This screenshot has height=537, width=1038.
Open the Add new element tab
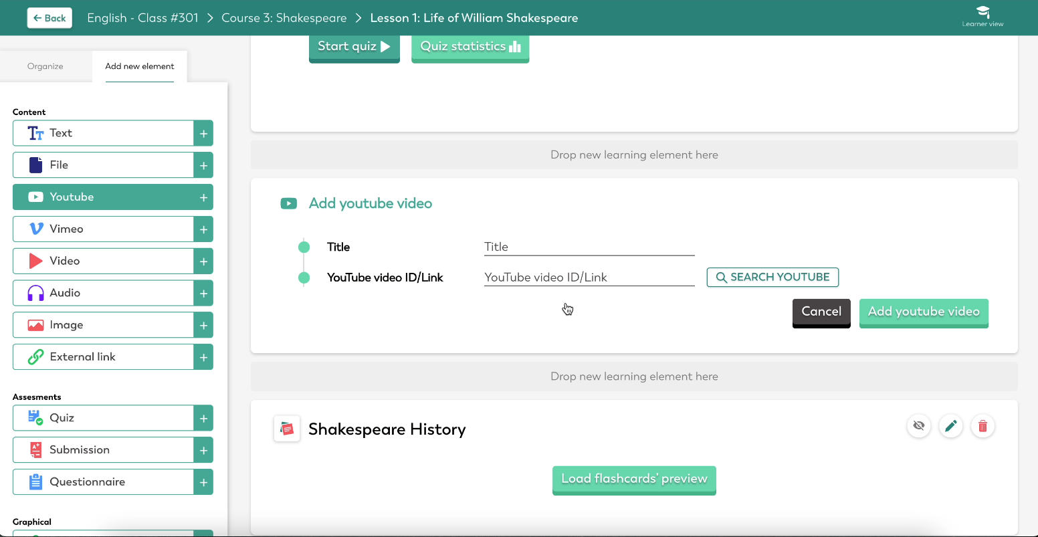(139, 66)
